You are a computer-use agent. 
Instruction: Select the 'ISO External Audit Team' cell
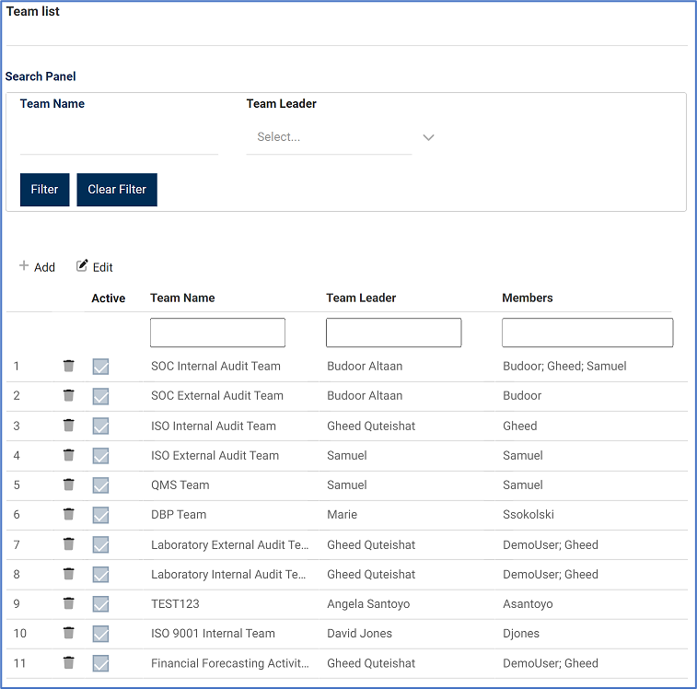coord(215,455)
